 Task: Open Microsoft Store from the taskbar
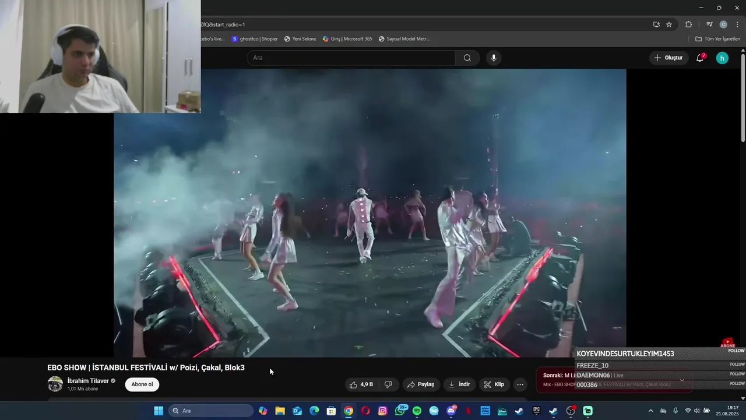tap(331, 411)
